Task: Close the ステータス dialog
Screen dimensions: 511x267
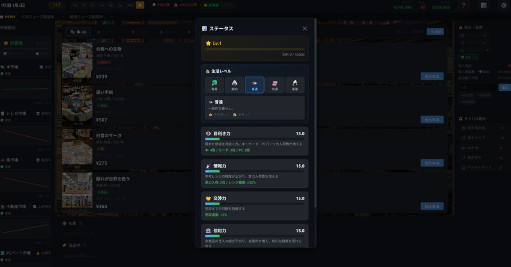Action: pyautogui.click(x=304, y=29)
